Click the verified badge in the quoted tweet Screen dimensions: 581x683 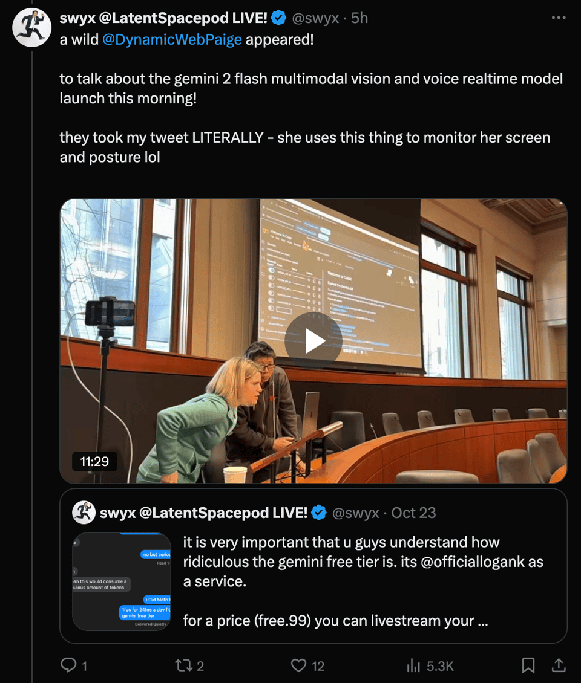click(x=319, y=513)
